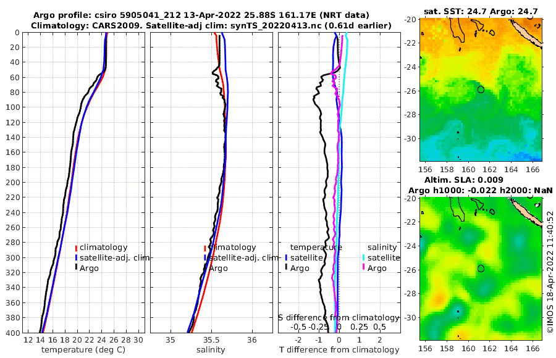Click blue satellite-adj. clim swatch in temperature legend
The image size is (556, 358).
click(76, 258)
